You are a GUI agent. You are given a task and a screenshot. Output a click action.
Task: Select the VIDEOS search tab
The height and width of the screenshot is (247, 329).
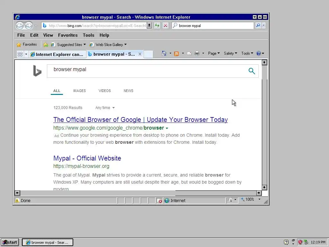click(x=105, y=91)
